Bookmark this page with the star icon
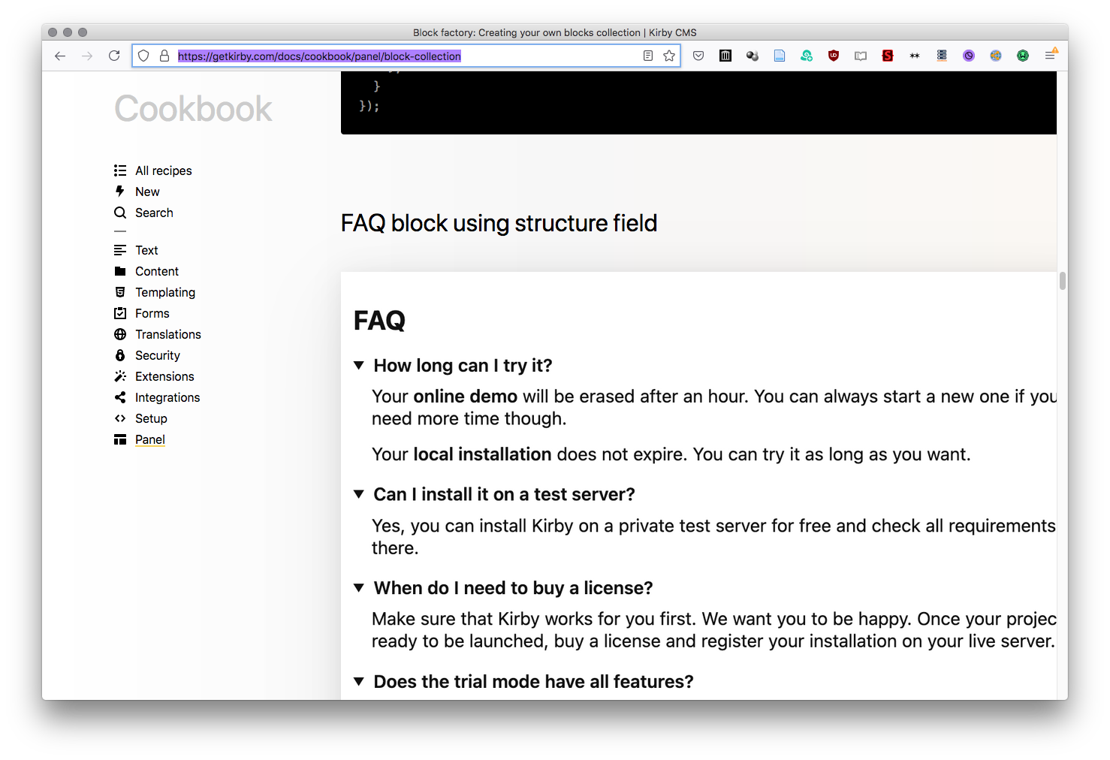1110x760 pixels. (669, 55)
